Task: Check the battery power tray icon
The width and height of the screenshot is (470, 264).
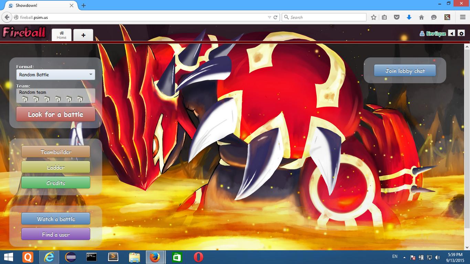Action: (421, 257)
